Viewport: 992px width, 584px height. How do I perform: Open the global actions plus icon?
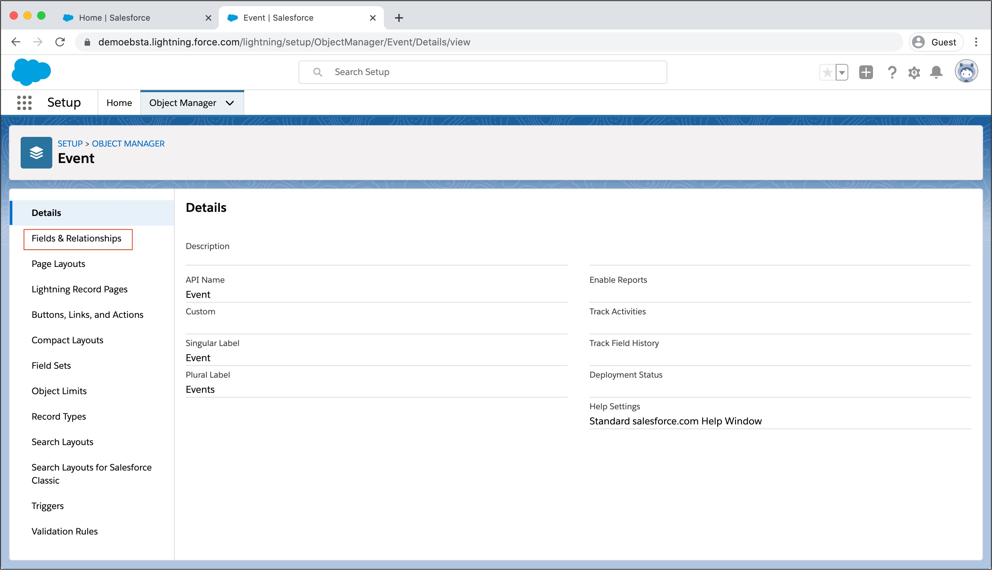pos(866,73)
